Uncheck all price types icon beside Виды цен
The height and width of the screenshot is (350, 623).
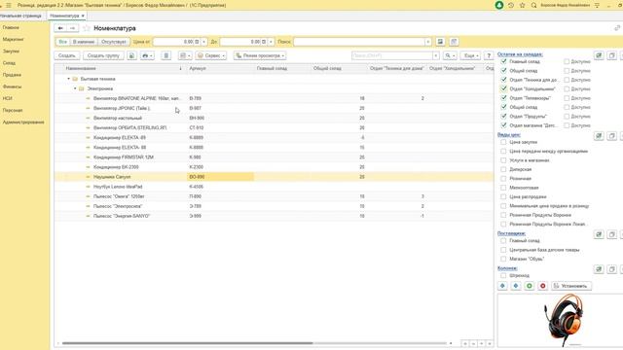[x=612, y=136]
